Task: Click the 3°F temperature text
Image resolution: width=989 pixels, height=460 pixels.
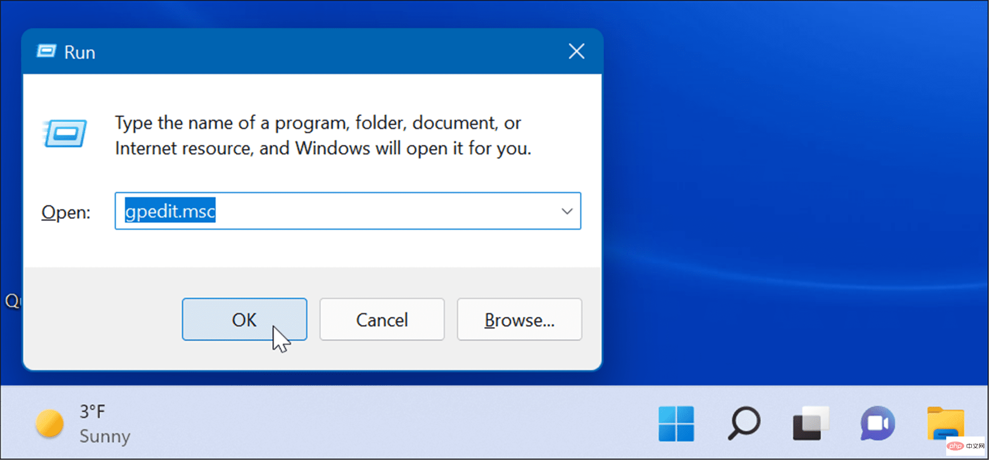Action: pyautogui.click(x=92, y=412)
